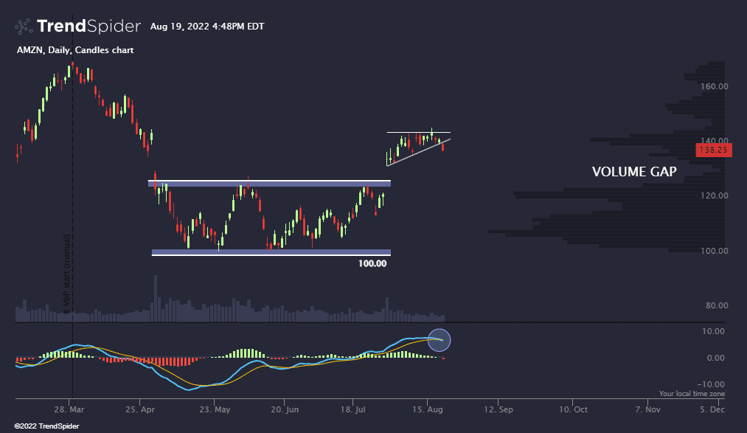Click the tallest volume bar in late April

coord(155,299)
